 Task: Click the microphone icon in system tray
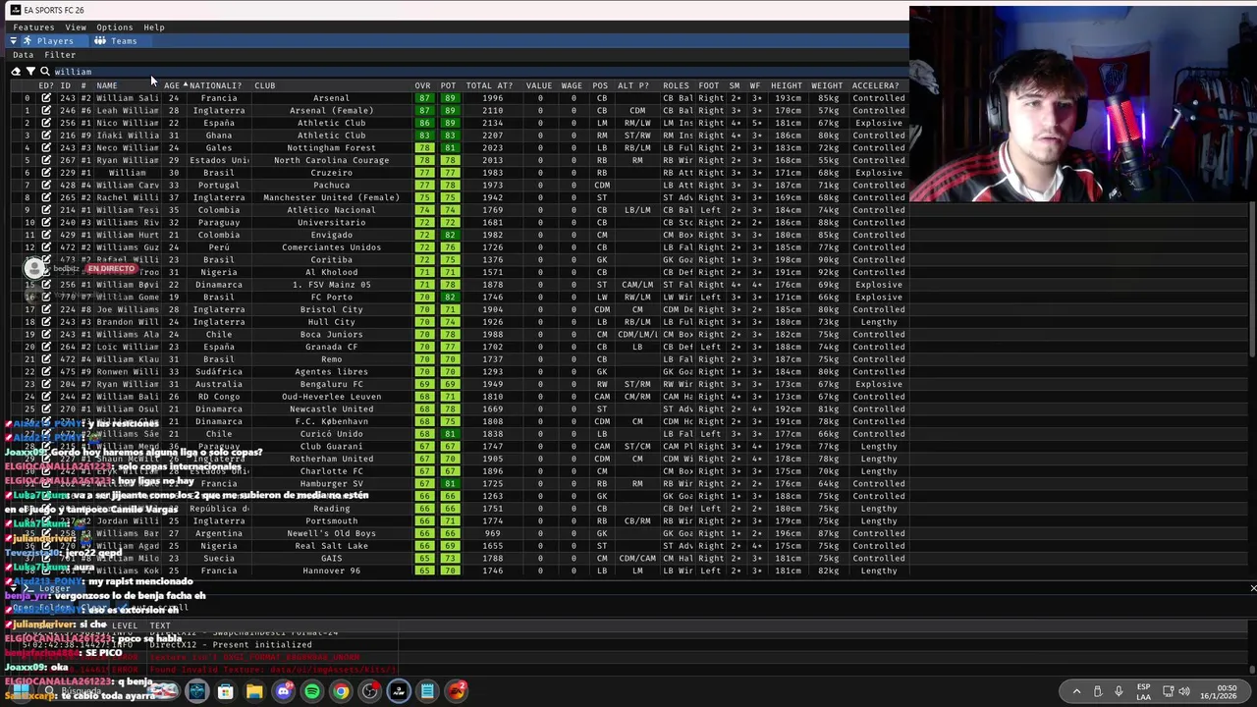[1119, 691]
